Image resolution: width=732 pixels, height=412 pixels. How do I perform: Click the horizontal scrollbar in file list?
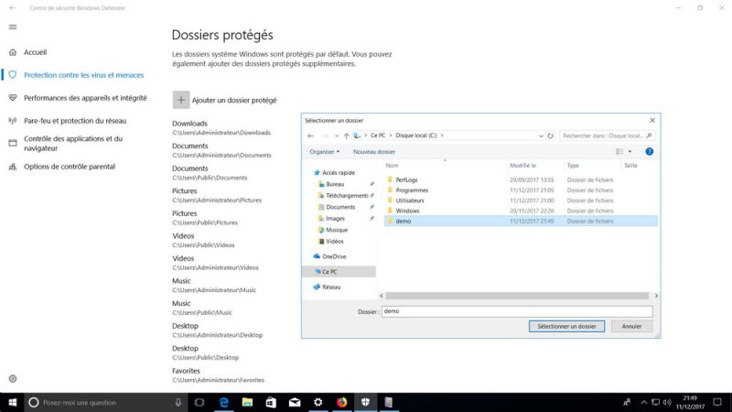pos(517,296)
